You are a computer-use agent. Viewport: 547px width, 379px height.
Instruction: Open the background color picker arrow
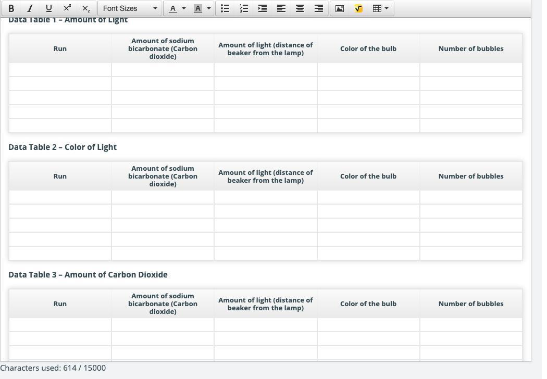point(209,8)
